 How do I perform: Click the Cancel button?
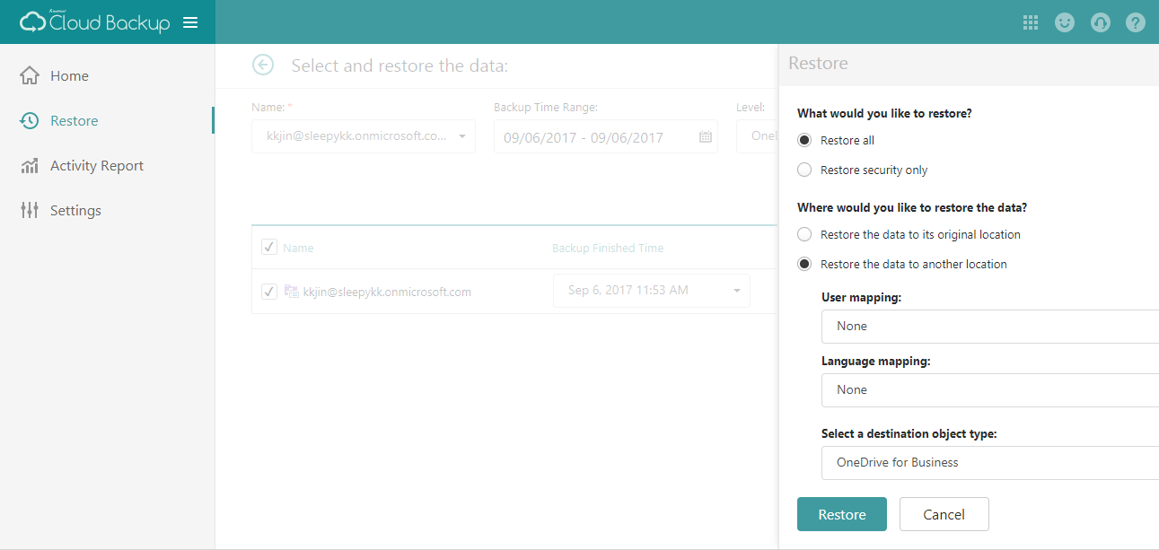(944, 514)
